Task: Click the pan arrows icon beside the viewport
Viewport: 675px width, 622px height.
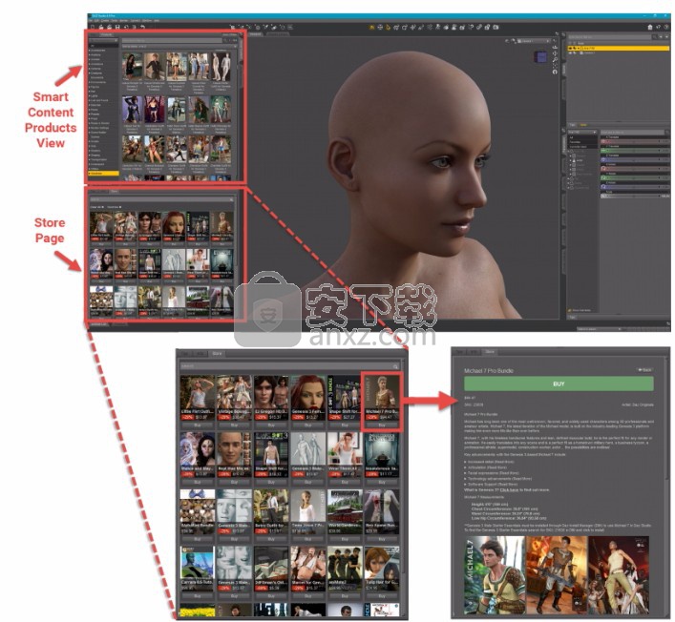Action: [x=555, y=53]
